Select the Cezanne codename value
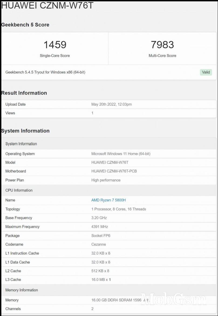This screenshot has height=316, width=218. click(98, 244)
